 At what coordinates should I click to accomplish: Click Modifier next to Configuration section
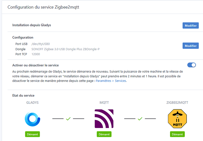coord(190,46)
